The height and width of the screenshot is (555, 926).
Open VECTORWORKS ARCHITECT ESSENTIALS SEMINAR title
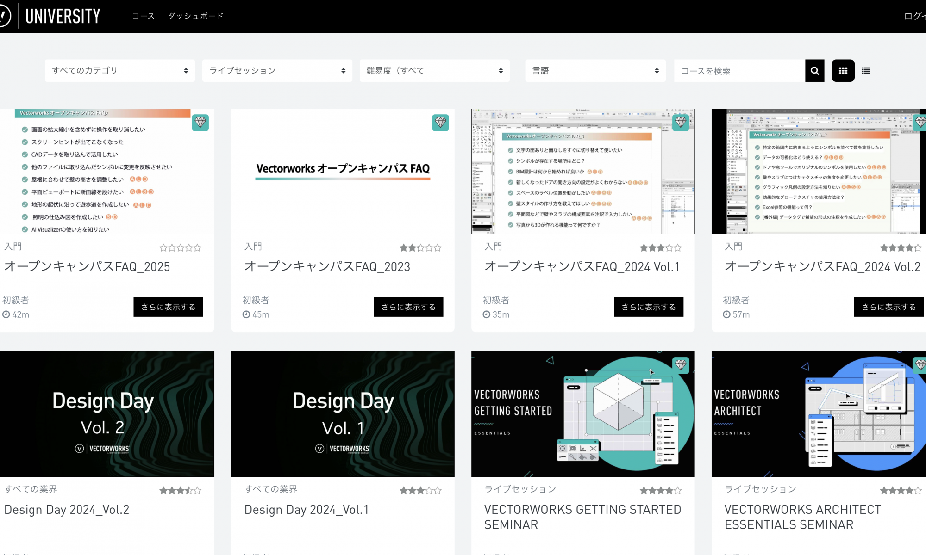(803, 517)
